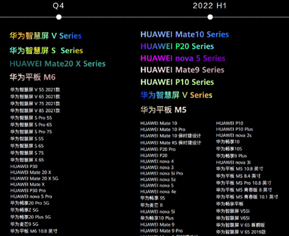Select HUAWEI Mate 10 entry
This screenshot has height=236, width=289.
coord(159,123)
